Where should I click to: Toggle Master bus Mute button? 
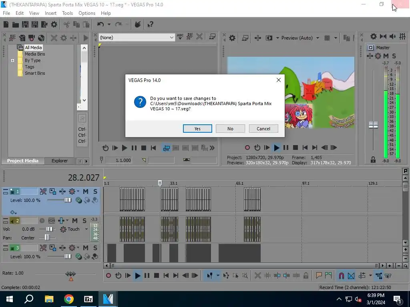[x=386, y=56]
